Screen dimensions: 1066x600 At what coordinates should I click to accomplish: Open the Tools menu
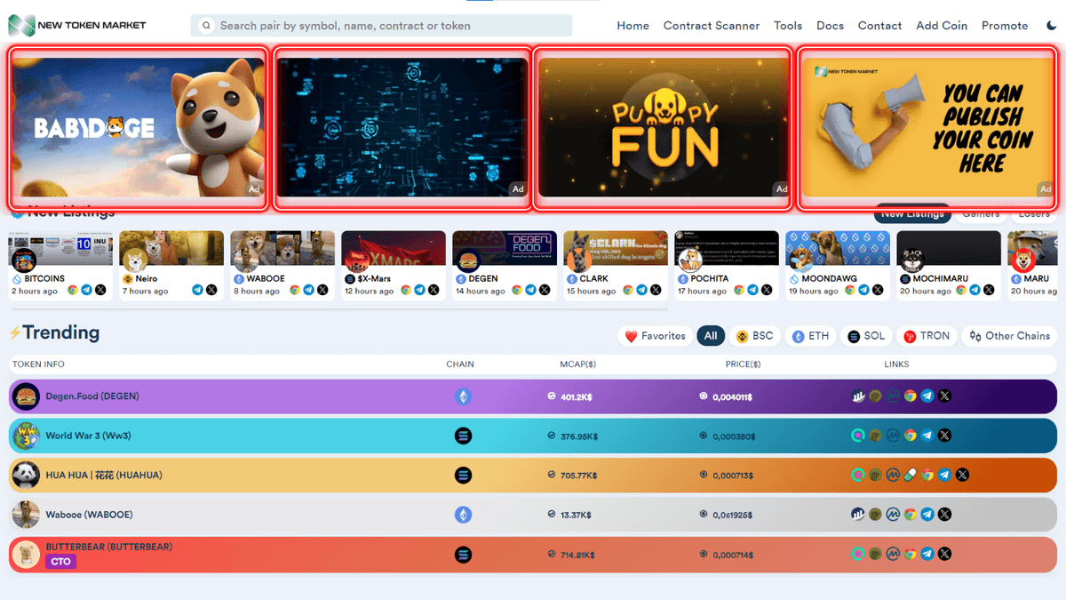coord(788,26)
